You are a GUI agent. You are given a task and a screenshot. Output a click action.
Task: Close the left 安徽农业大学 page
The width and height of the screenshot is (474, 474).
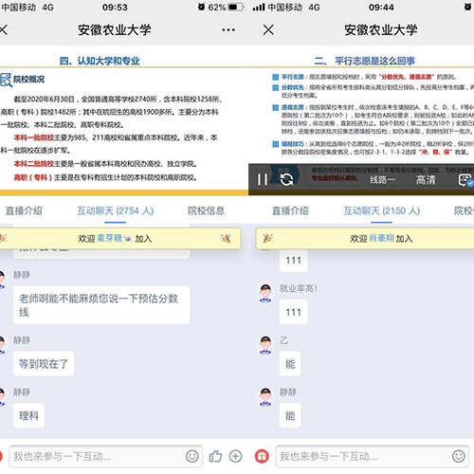3,30
